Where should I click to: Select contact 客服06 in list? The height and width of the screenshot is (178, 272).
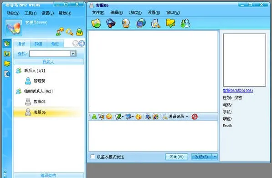(49, 112)
